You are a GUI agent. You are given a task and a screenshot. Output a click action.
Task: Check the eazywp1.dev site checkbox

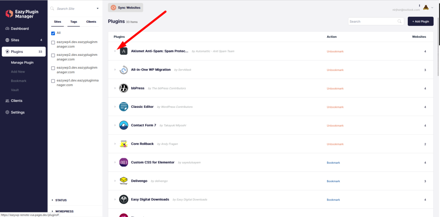[x=53, y=81]
